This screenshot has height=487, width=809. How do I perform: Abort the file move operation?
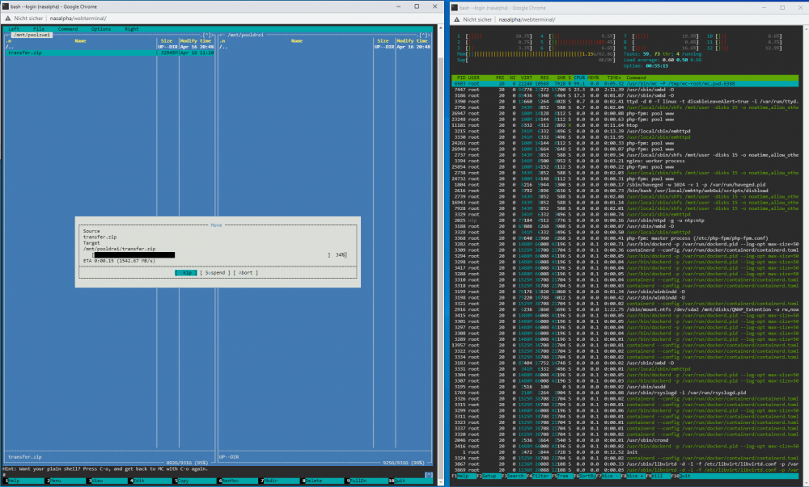point(246,273)
